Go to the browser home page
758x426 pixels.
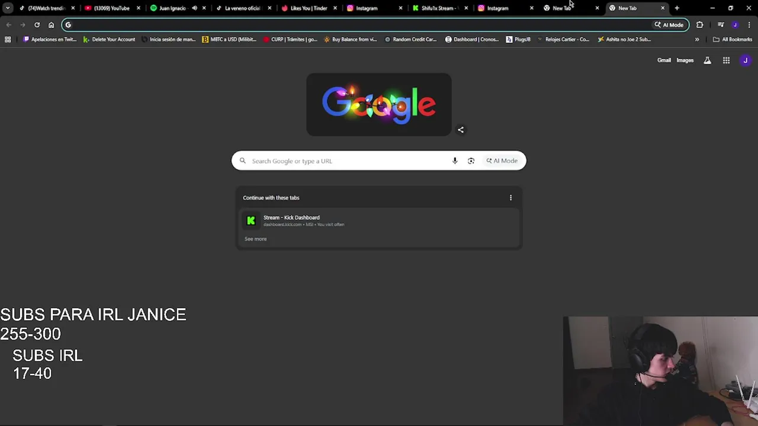click(51, 25)
